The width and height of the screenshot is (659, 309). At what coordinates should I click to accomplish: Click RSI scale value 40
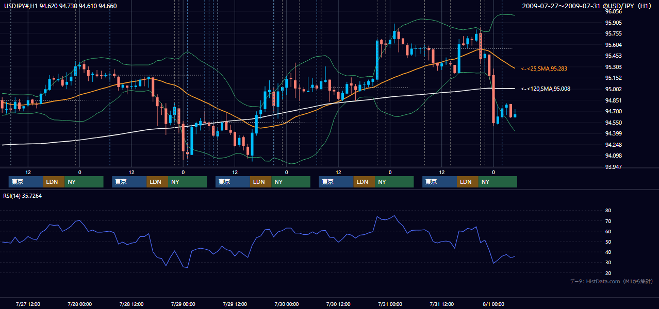(608, 252)
